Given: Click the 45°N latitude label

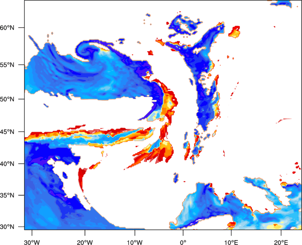Looking at the screenshot, I should point(7,132).
